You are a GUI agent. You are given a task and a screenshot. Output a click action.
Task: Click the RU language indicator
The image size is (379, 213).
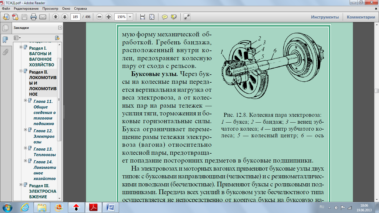point(322,207)
